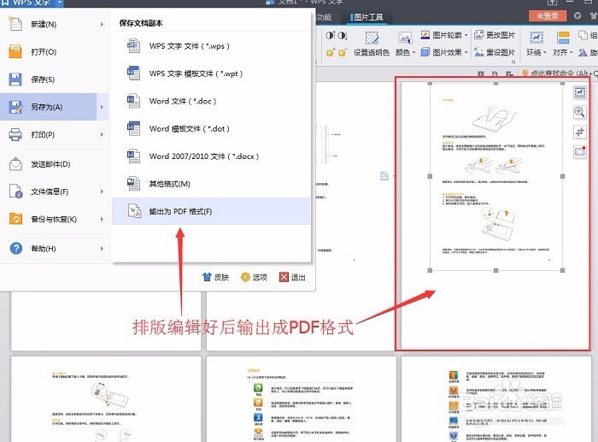
Task: Choose WPS 文字 模板文件 (*.wpt) format
Action: 211,74
